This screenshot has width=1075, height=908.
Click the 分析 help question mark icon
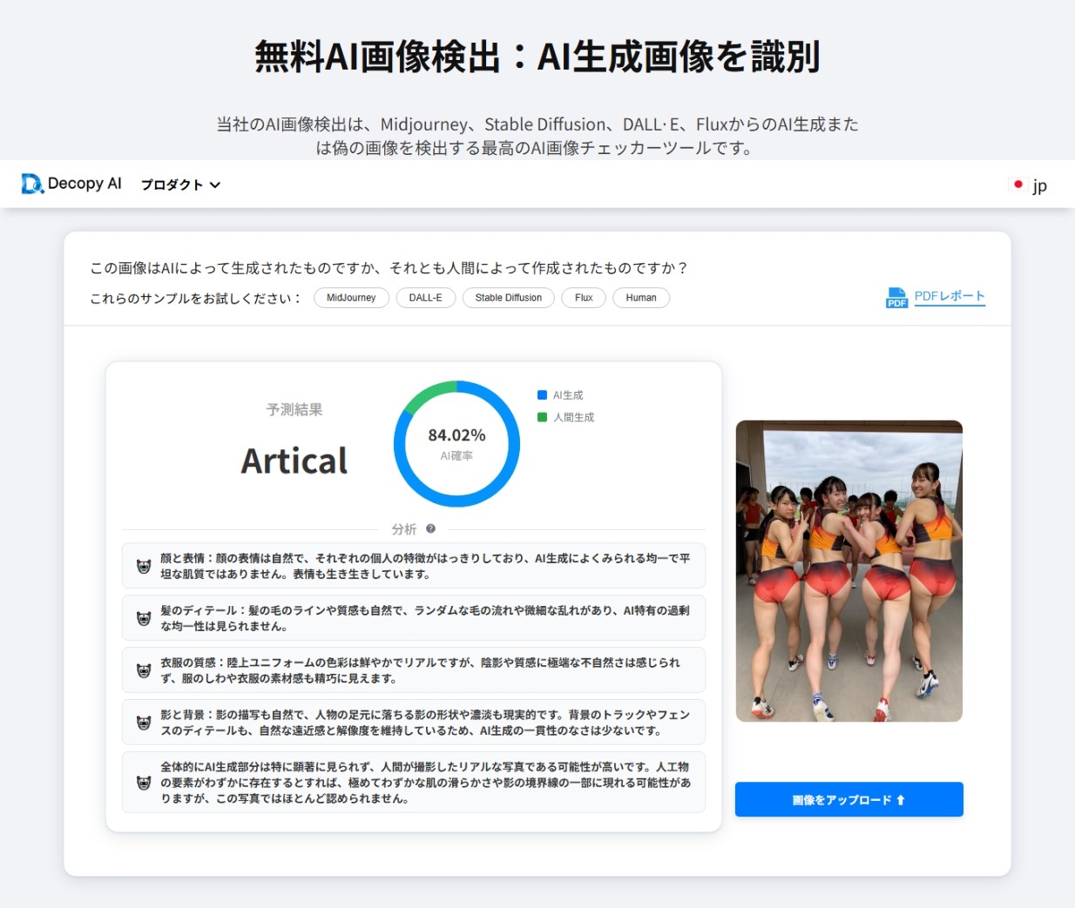pyautogui.click(x=430, y=528)
